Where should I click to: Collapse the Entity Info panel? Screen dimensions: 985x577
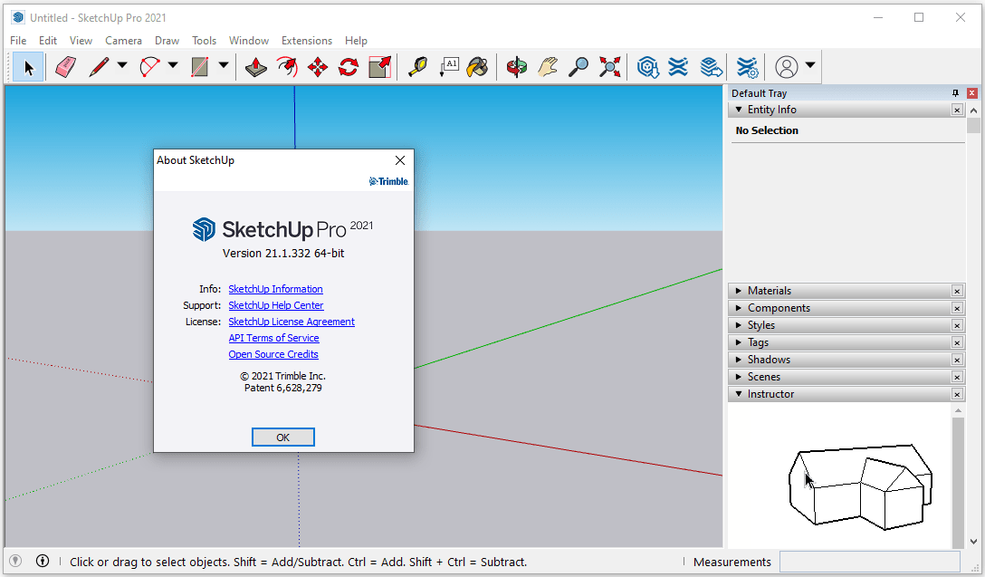tap(739, 110)
